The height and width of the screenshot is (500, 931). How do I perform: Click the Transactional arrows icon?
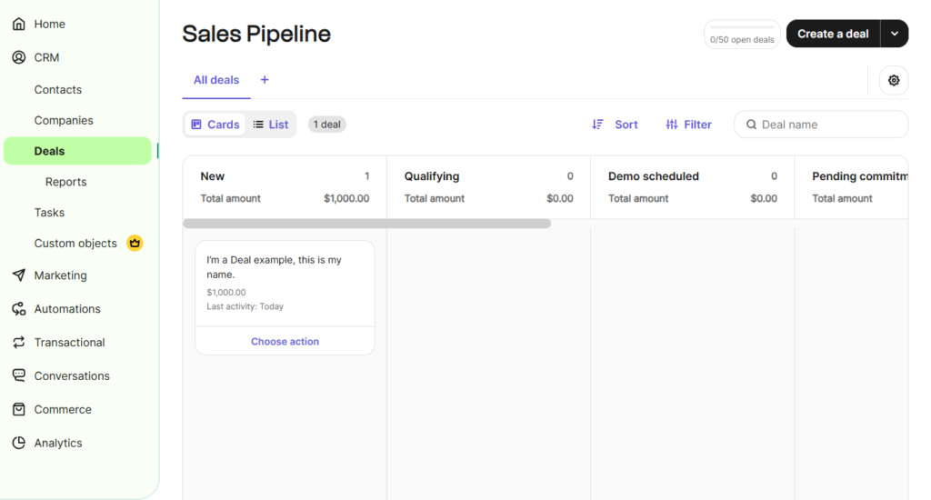click(19, 342)
